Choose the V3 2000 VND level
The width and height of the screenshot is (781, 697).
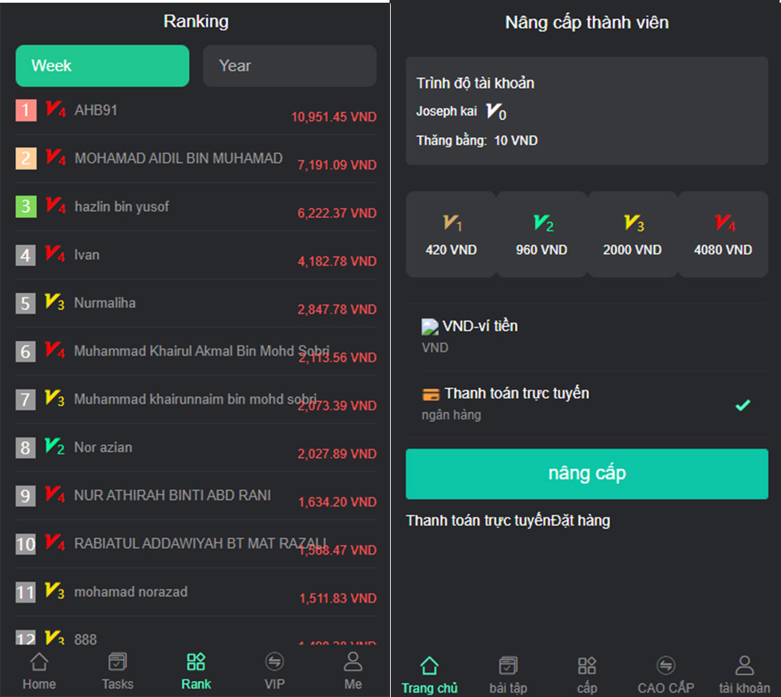point(632,234)
